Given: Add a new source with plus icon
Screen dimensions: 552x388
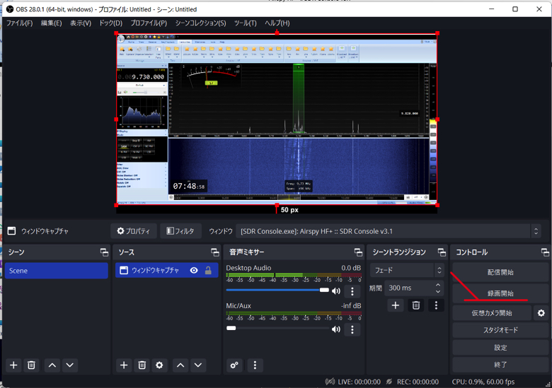Looking at the screenshot, I should (124, 365).
